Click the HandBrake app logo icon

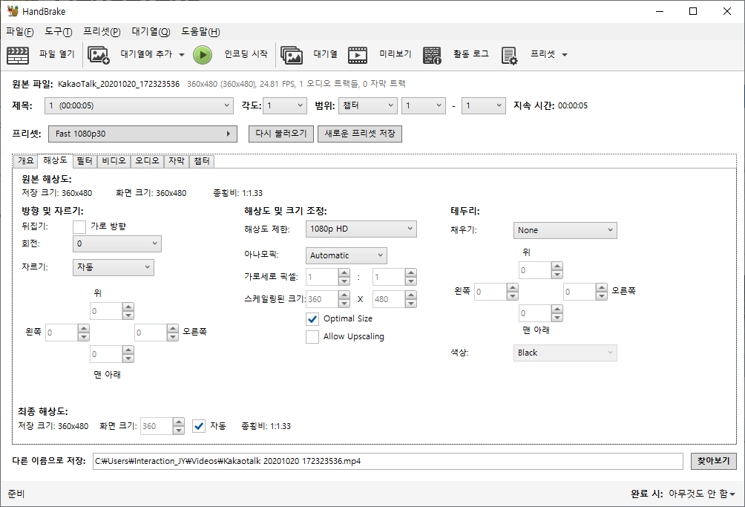click(x=13, y=11)
